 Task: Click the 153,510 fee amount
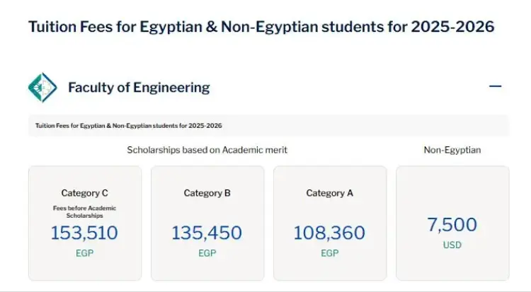(x=85, y=233)
